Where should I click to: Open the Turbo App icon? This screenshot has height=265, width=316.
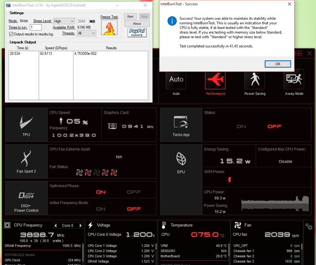coord(181,122)
